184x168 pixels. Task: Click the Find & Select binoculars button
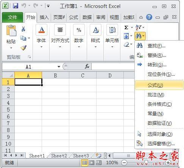coord(140,36)
